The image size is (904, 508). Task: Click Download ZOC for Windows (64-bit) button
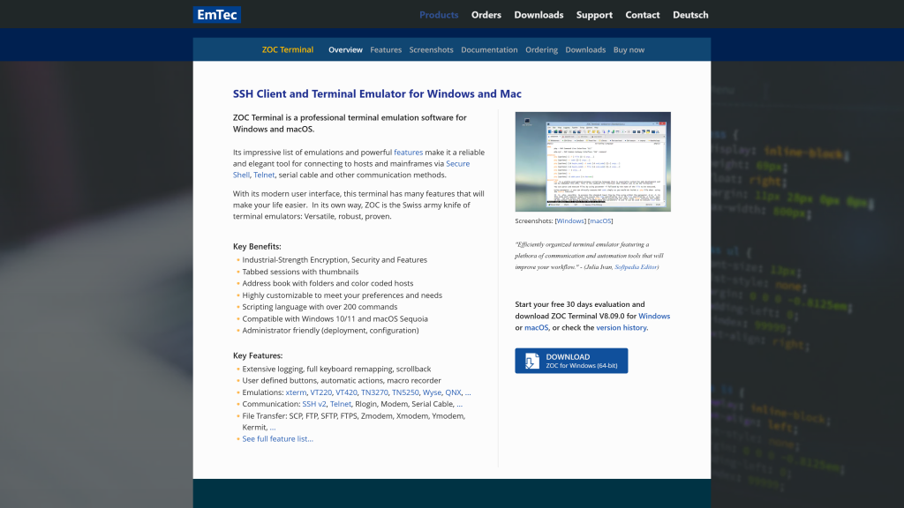click(x=571, y=361)
